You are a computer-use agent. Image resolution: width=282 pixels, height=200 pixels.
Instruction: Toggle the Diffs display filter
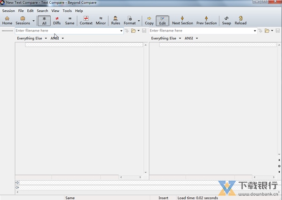57,20
